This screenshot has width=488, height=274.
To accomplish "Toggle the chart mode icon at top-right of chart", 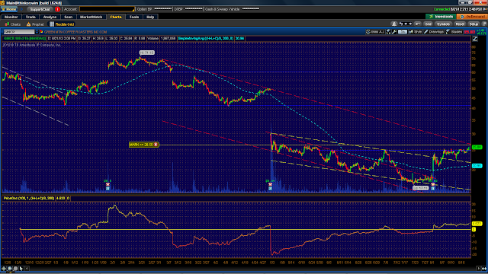I will 475,39.
